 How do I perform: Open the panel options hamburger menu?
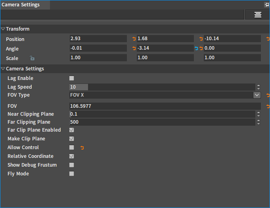(x=258, y=15)
